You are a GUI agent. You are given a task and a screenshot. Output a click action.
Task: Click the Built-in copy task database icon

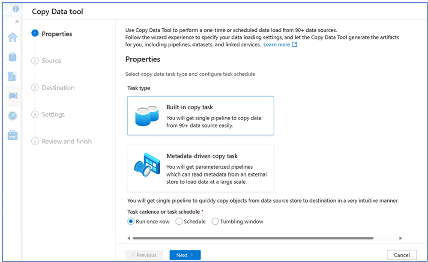[147, 116]
